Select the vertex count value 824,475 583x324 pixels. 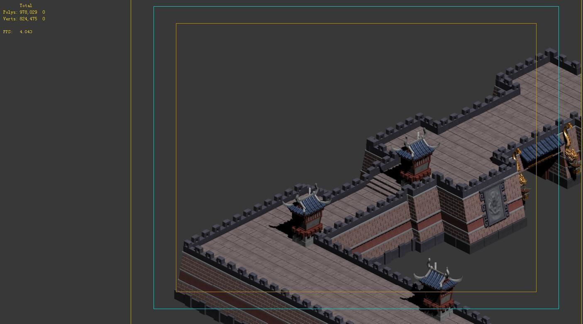[28, 19]
